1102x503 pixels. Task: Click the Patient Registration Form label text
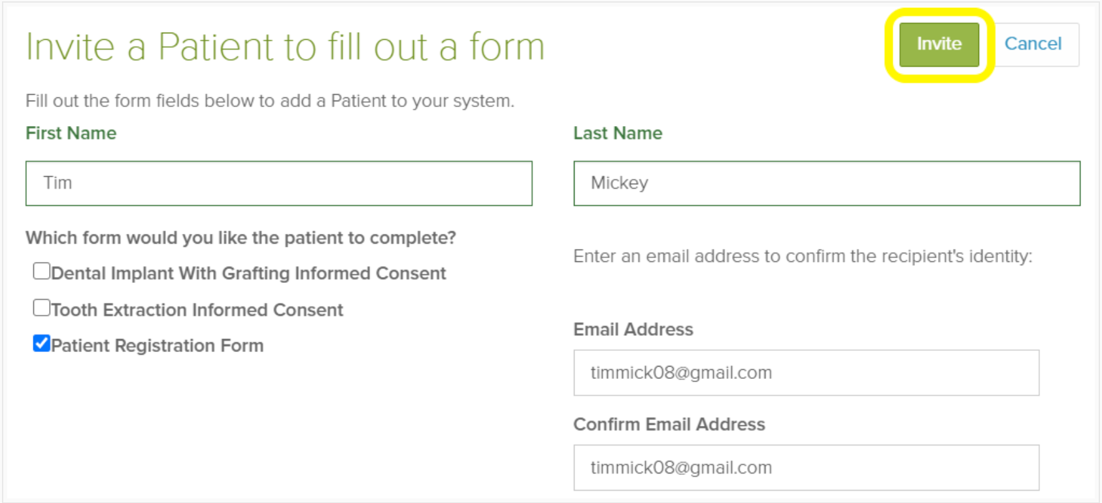(157, 346)
